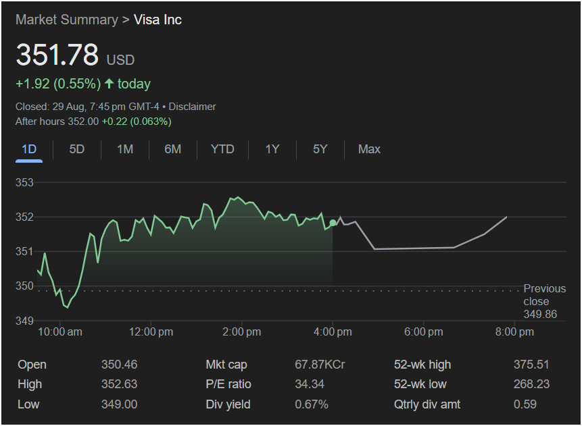
Task: Choose the YTD range tab
Action: point(222,149)
